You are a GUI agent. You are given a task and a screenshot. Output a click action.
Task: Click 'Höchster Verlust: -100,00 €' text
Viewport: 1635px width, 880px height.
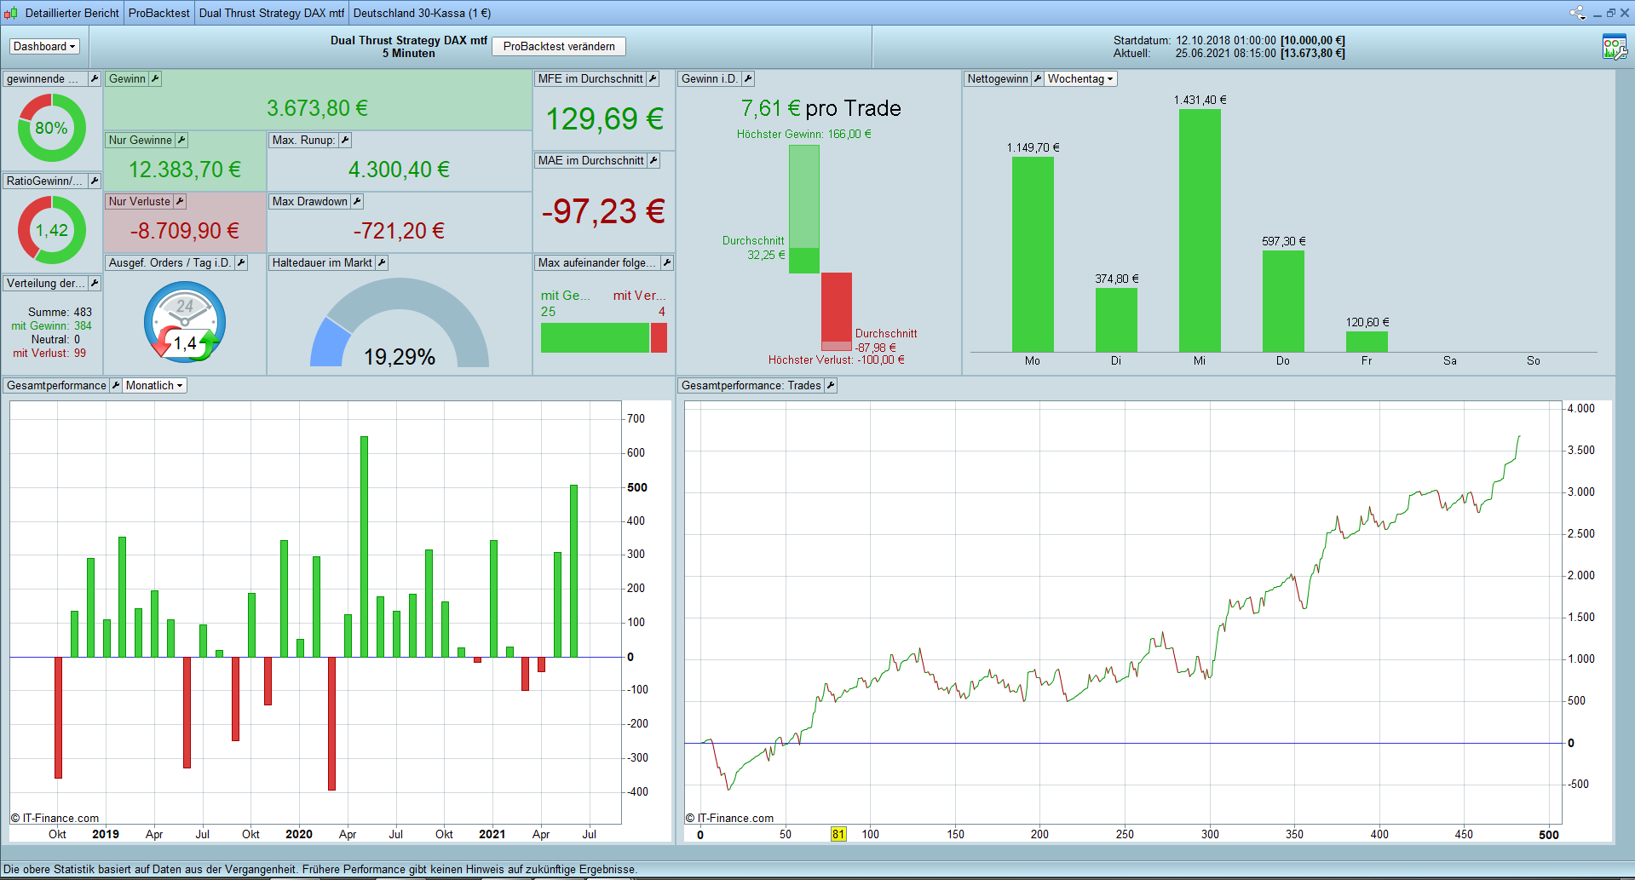click(837, 360)
